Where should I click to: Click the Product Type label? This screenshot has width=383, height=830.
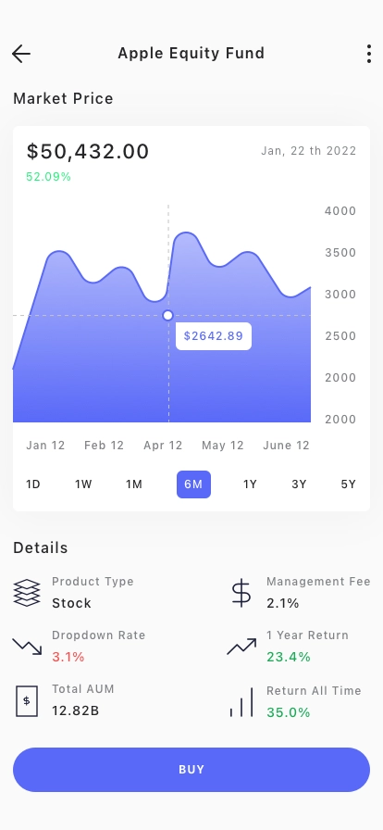[x=93, y=582]
